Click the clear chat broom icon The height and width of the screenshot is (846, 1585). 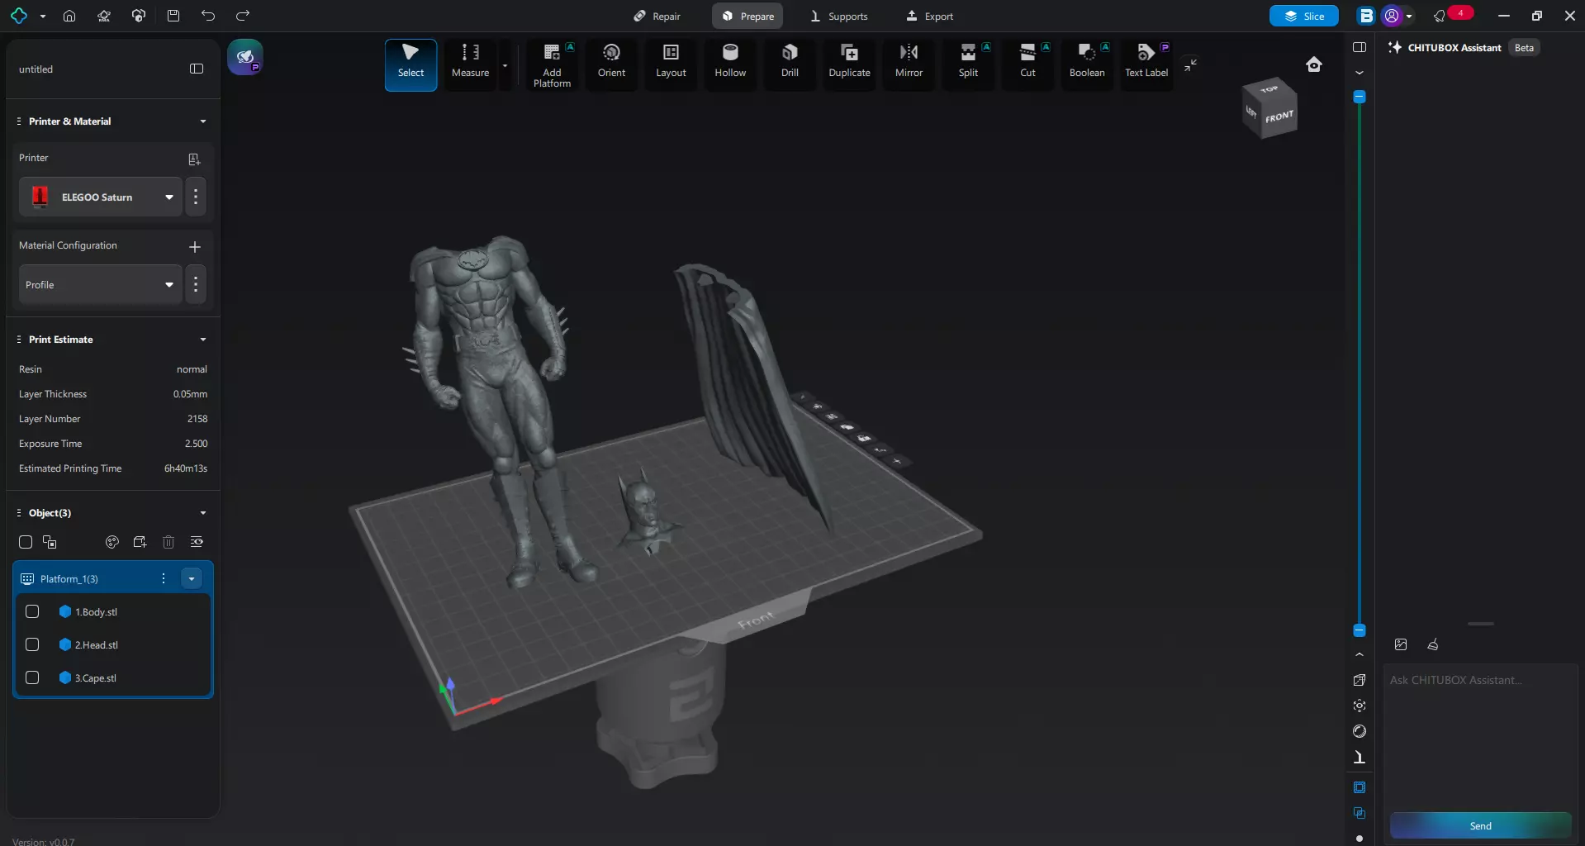click(1433, 644)
